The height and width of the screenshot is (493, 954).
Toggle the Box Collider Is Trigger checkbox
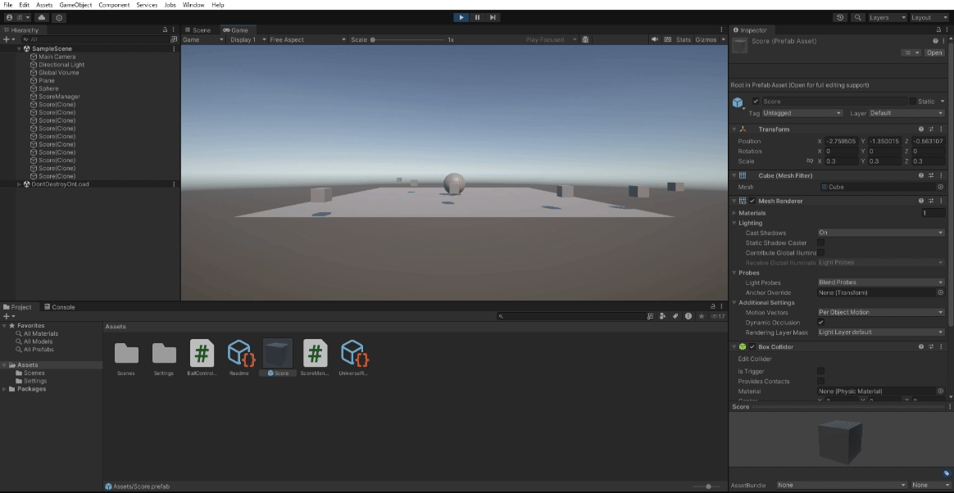click(x=820, y=371)
